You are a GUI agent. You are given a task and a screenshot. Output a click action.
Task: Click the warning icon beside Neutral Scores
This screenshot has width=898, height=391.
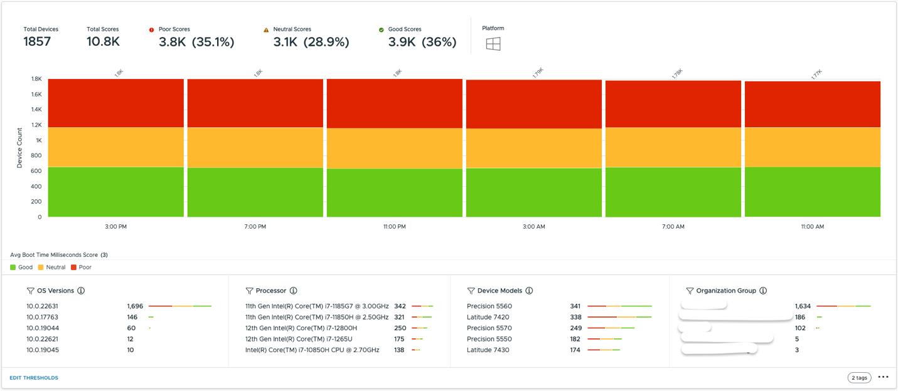pos(265,29)
